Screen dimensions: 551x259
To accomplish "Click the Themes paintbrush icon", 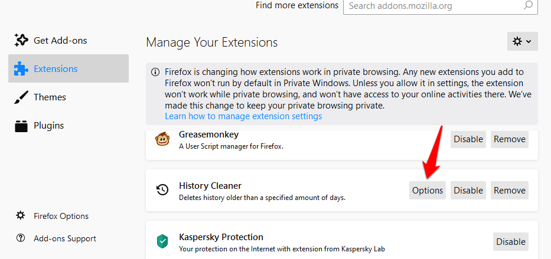I will pyautogui.click(x=21, y=97).
